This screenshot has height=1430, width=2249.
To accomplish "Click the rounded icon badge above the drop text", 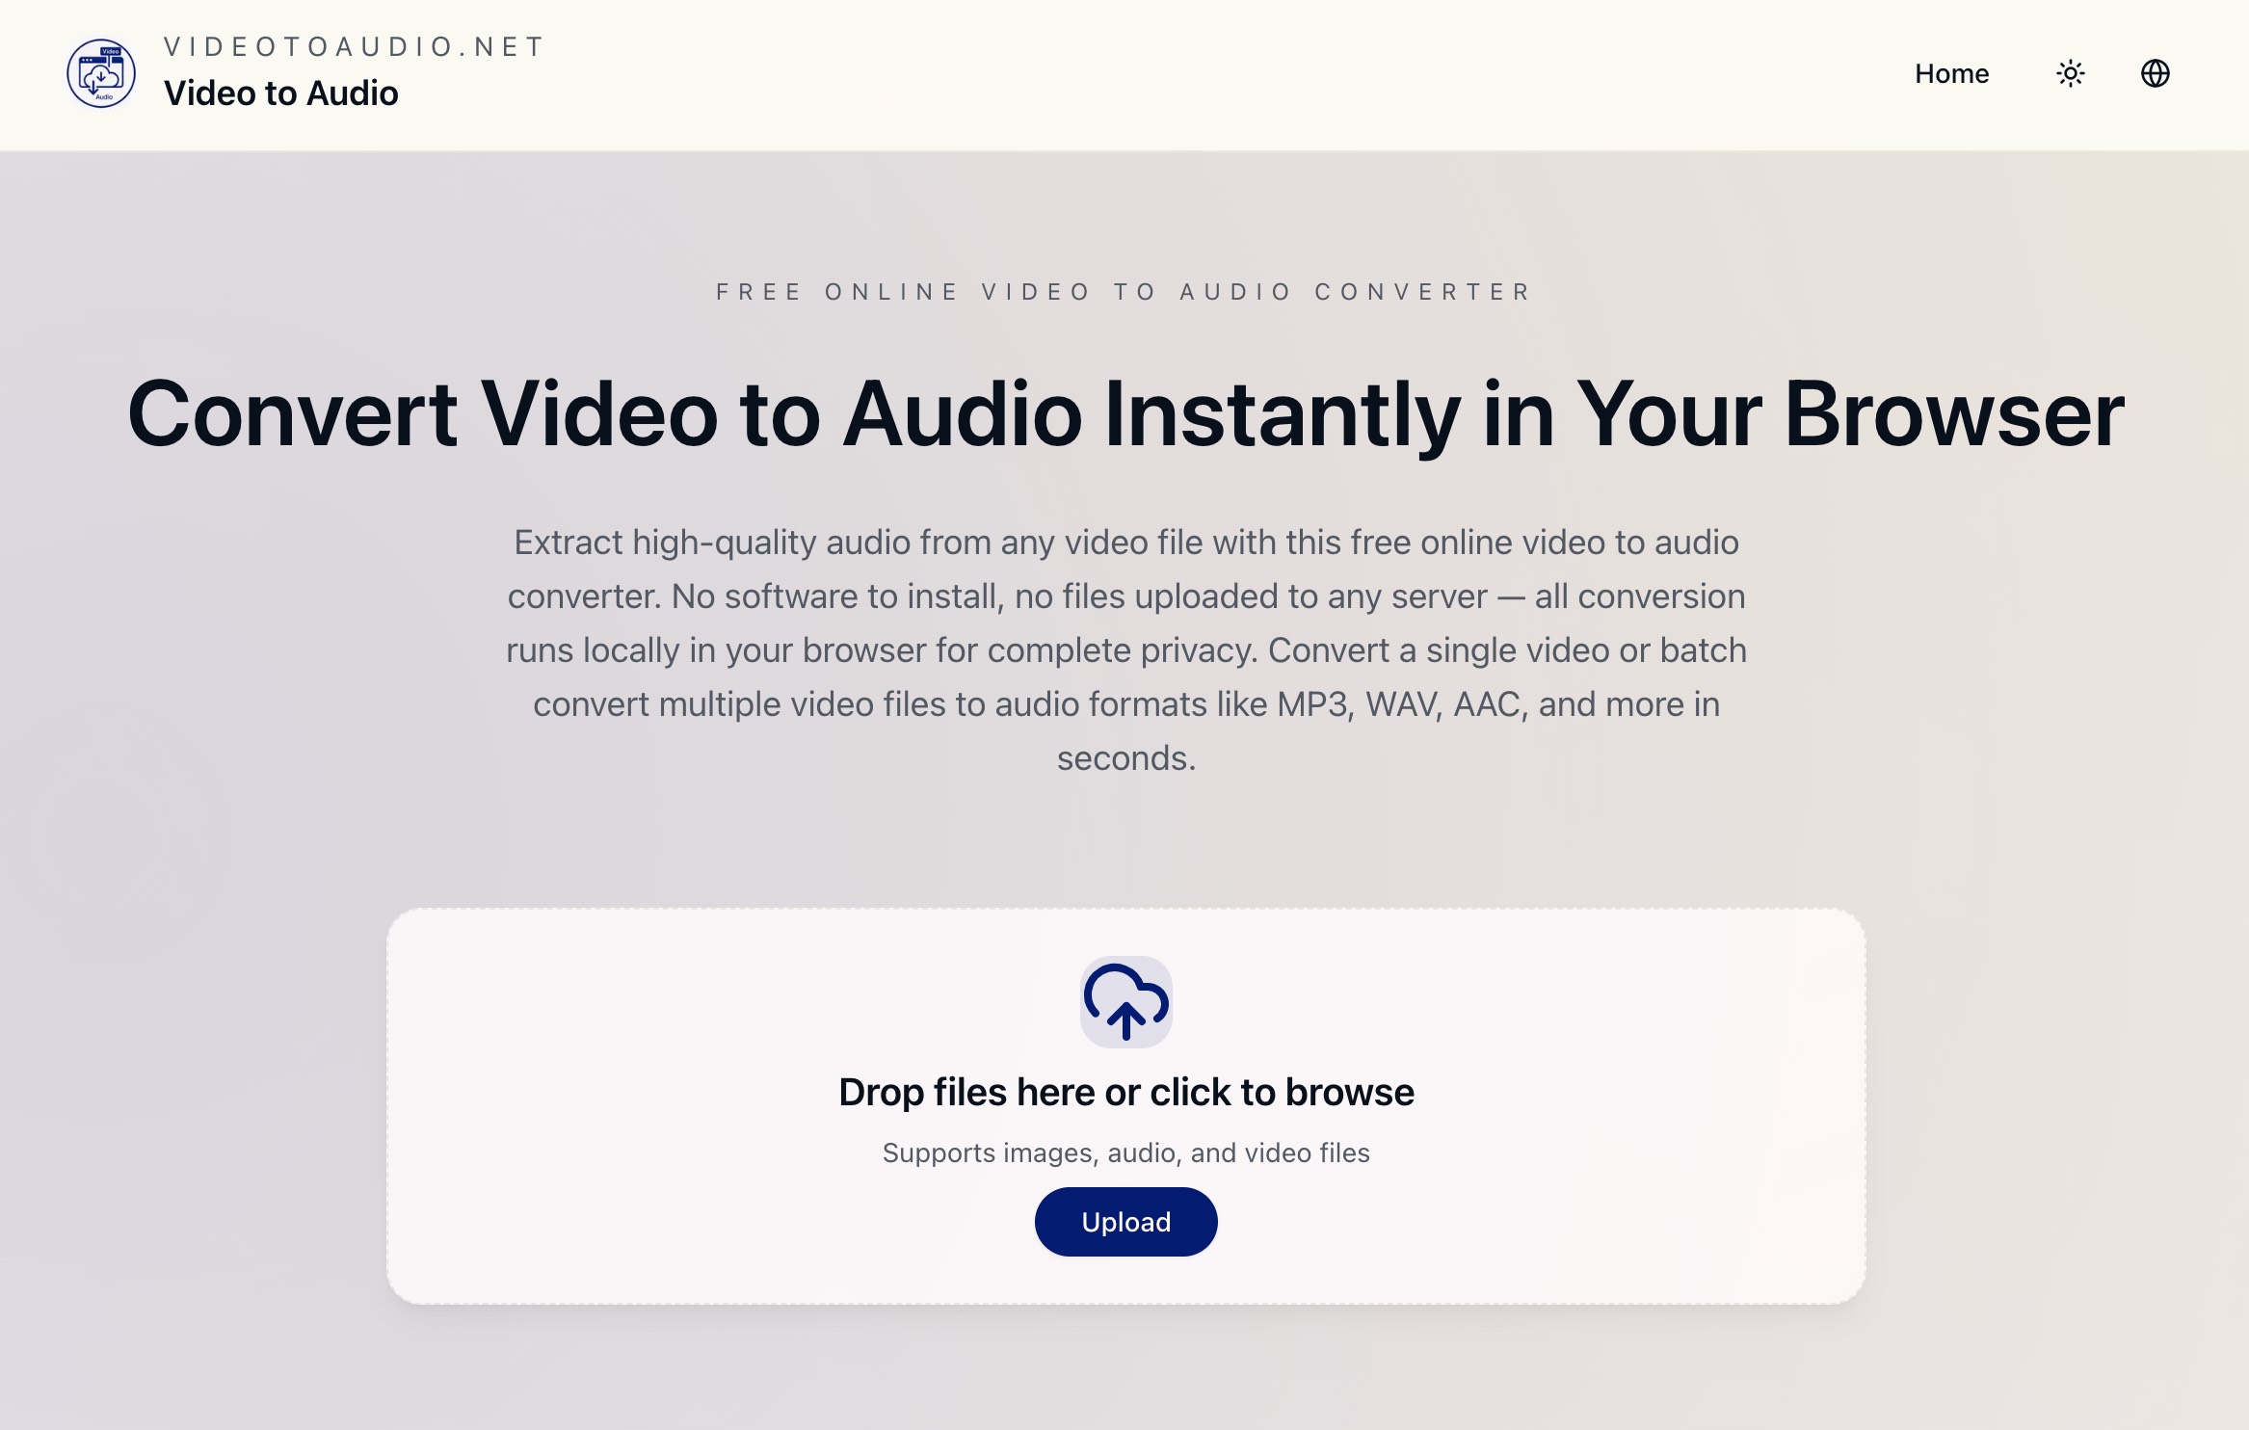I will tap(1125, 1004).
